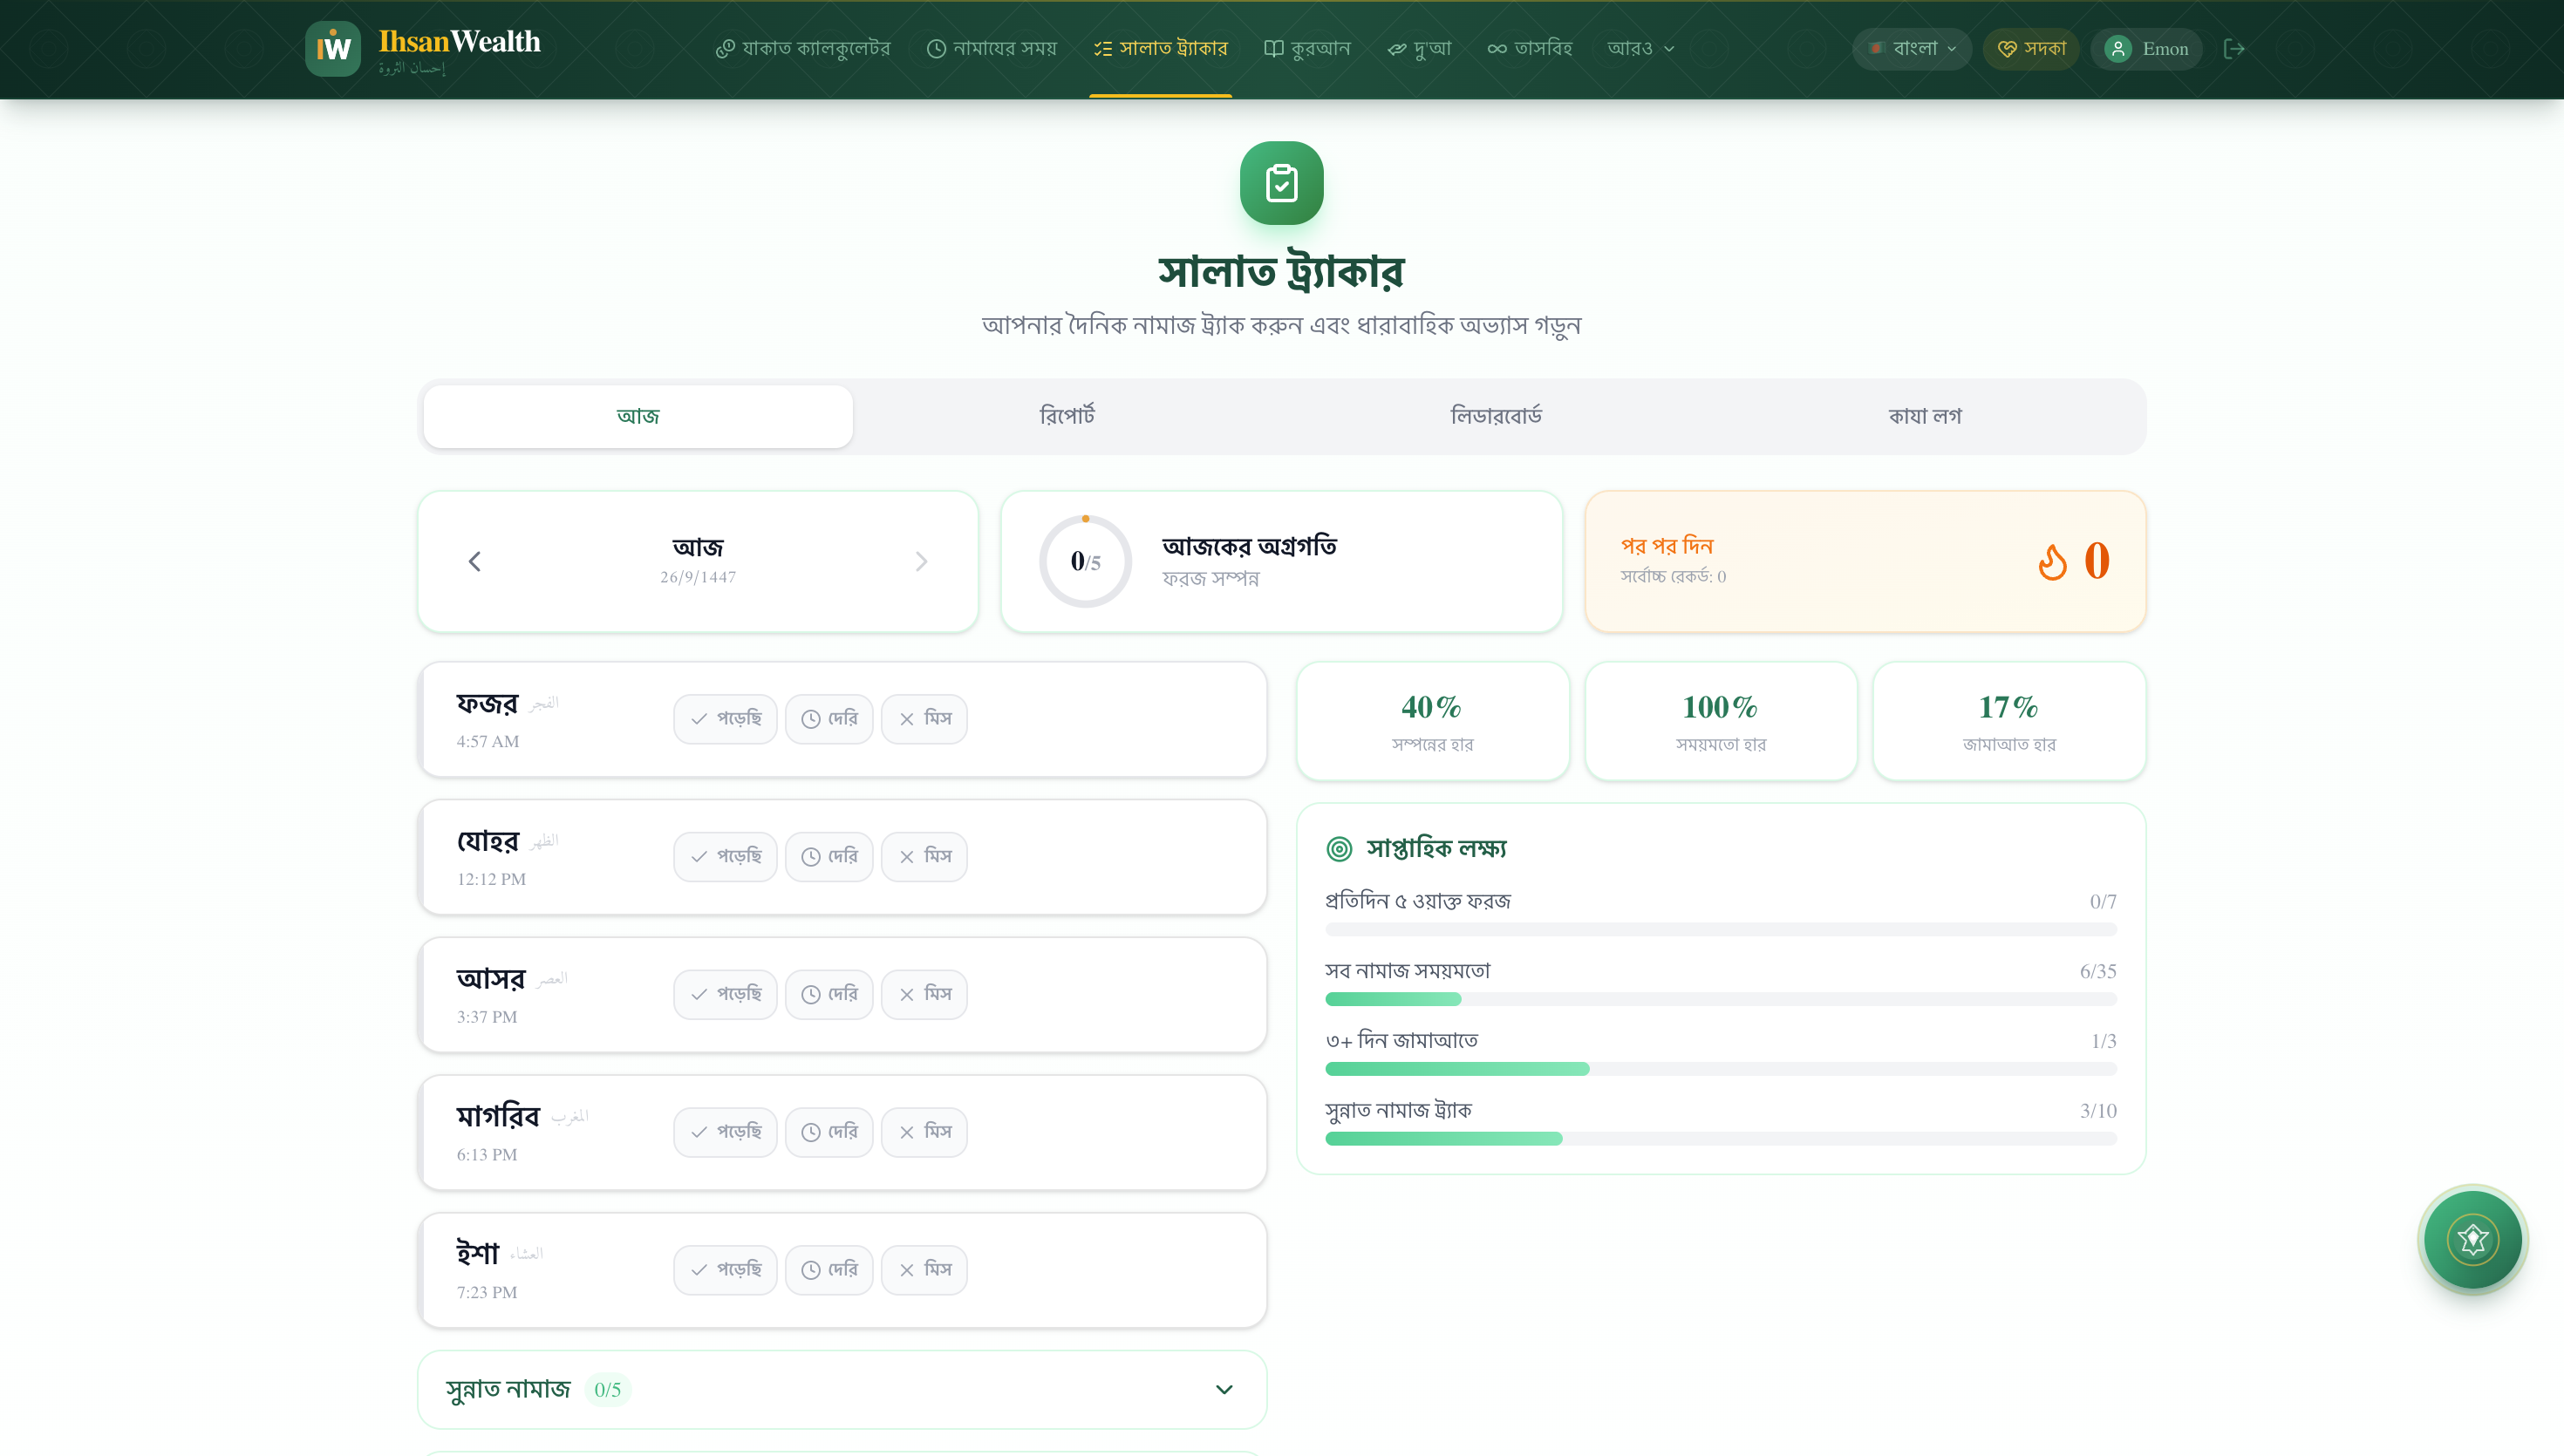Open Sadaqa heart button in header
The image size is (2564, 1456).
[2031, 49]
